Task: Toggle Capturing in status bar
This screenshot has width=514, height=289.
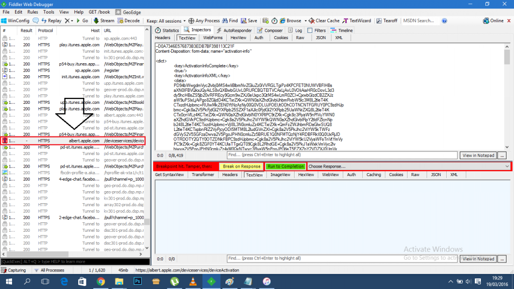Action: (x=14, y=270)
